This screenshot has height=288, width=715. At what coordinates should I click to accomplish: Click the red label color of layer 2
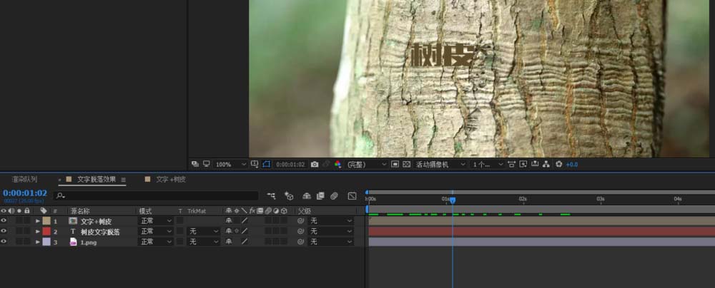(46, 231)
